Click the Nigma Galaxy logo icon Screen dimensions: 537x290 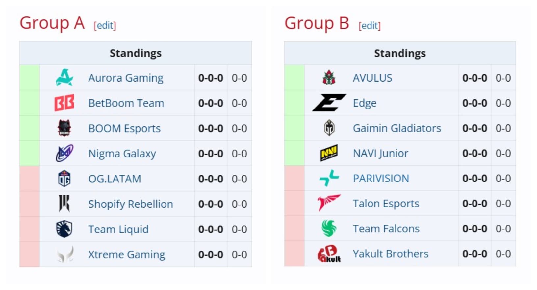[x=64, y=153]
